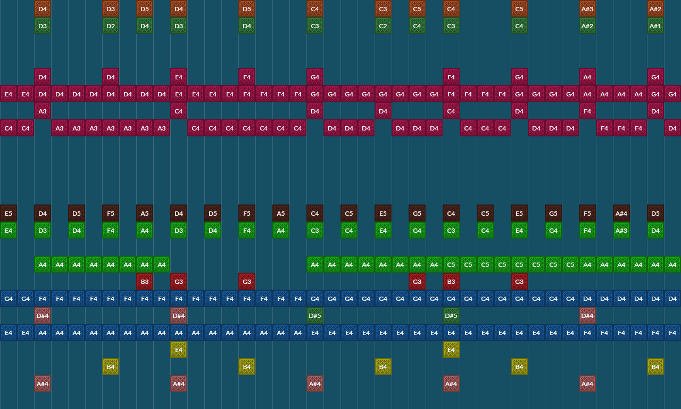This screenshot has height=409, width=681.
Task: Select the first dark A5 note in the melody row
Action: click(144, 213)
